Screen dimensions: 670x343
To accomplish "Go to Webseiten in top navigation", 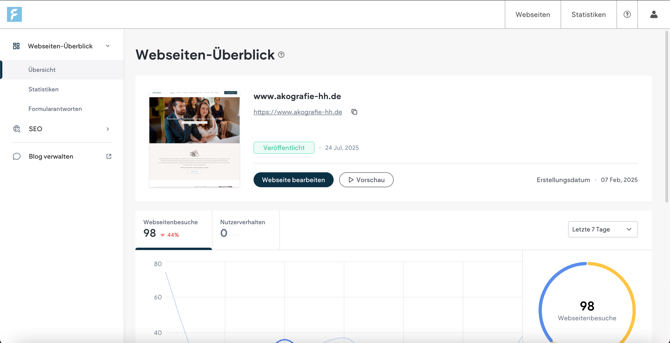I will [533, 14].
